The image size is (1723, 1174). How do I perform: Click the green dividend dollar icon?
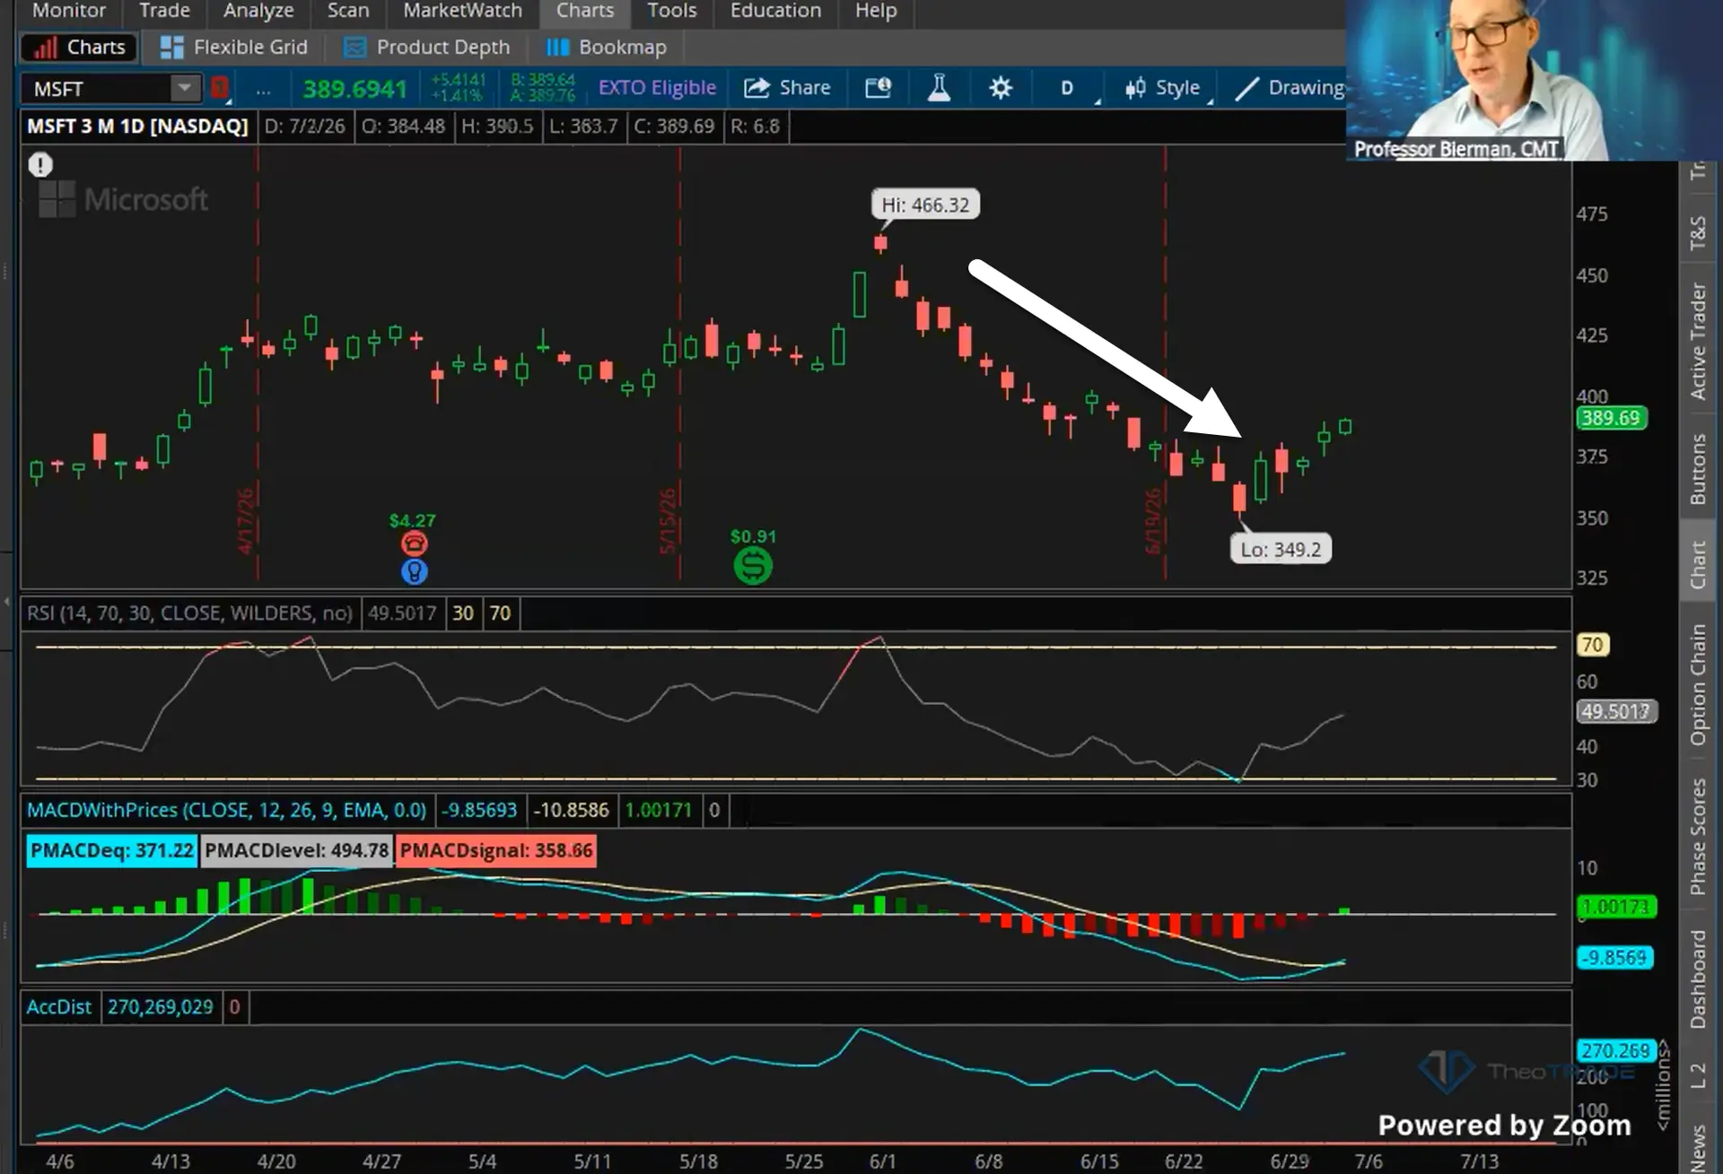tap(753, 566)
